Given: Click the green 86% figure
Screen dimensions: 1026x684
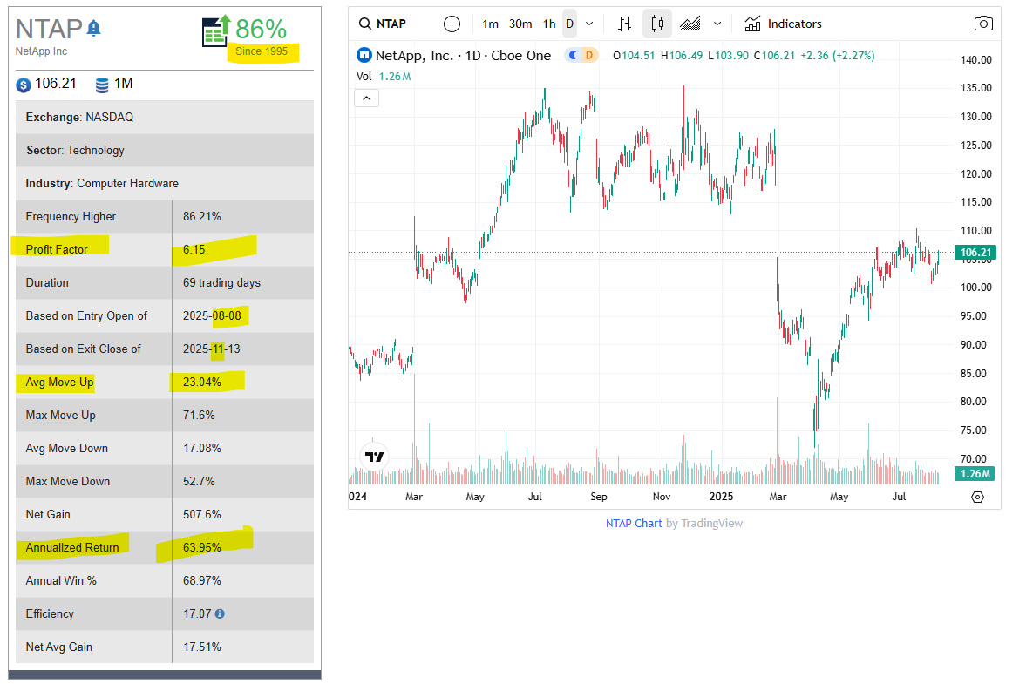Looking at the screenshot, I should click(x=262, y=30).
